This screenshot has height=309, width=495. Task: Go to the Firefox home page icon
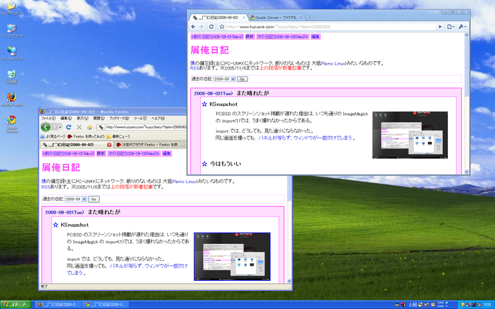90,127
